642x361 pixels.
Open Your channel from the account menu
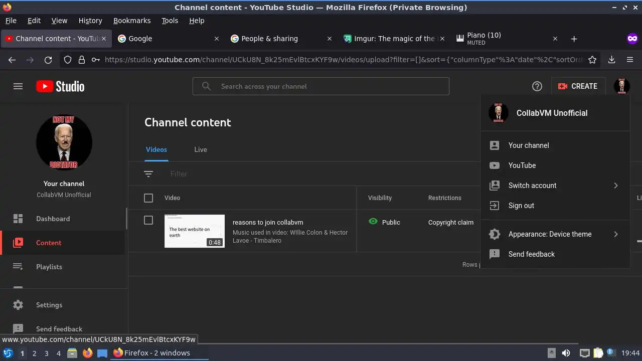[x=555, y=145]
